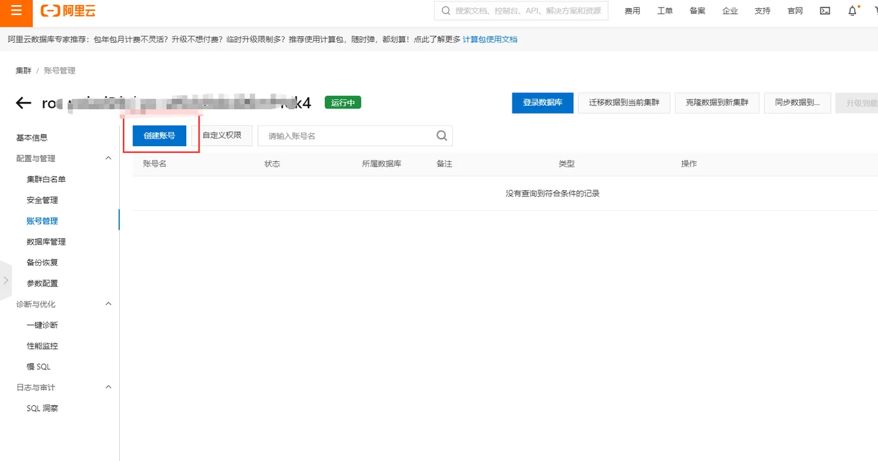Open the Cloud Shell terminal icon
Image resolution: width=878 pixels, height=461 pixels.
point(825,11)
